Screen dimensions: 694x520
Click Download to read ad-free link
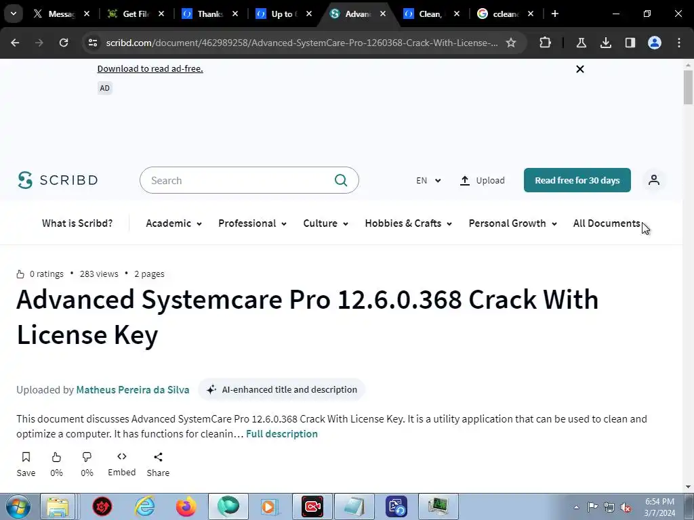pyautogui.click(x=150, y=68)
